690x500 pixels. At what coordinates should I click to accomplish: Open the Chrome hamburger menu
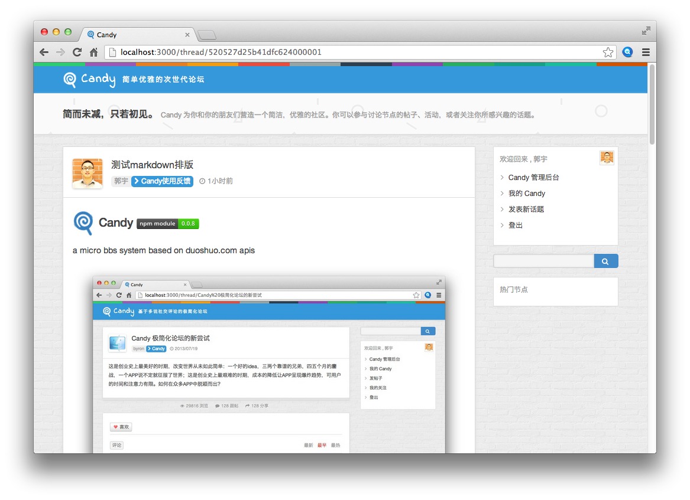pyautogui.click(x=646, y=53)
